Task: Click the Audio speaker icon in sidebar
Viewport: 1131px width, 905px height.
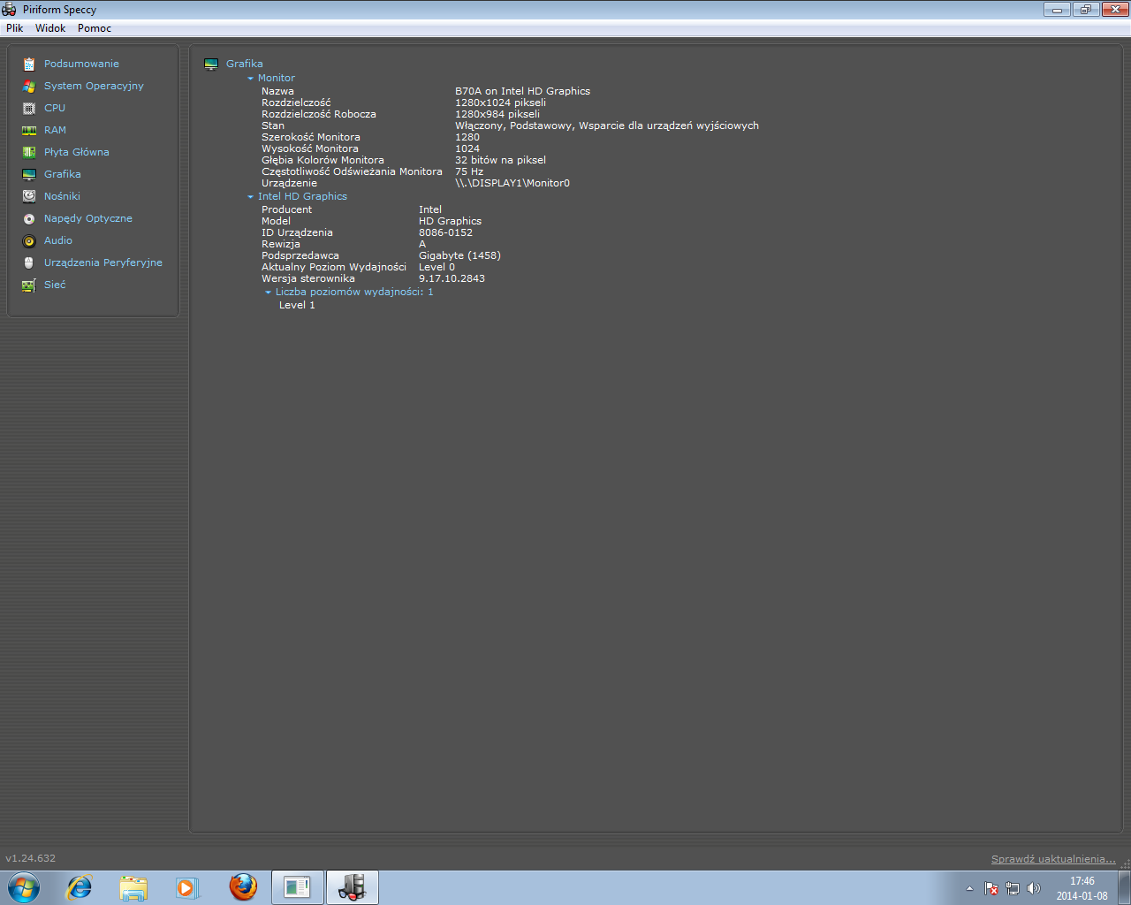Action: (29, 240)
